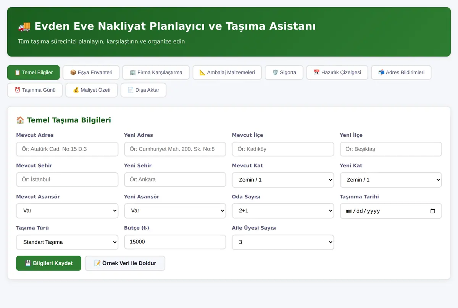View the Maliyet Özeti tab

pyautogui.click(x=92, y=90)
